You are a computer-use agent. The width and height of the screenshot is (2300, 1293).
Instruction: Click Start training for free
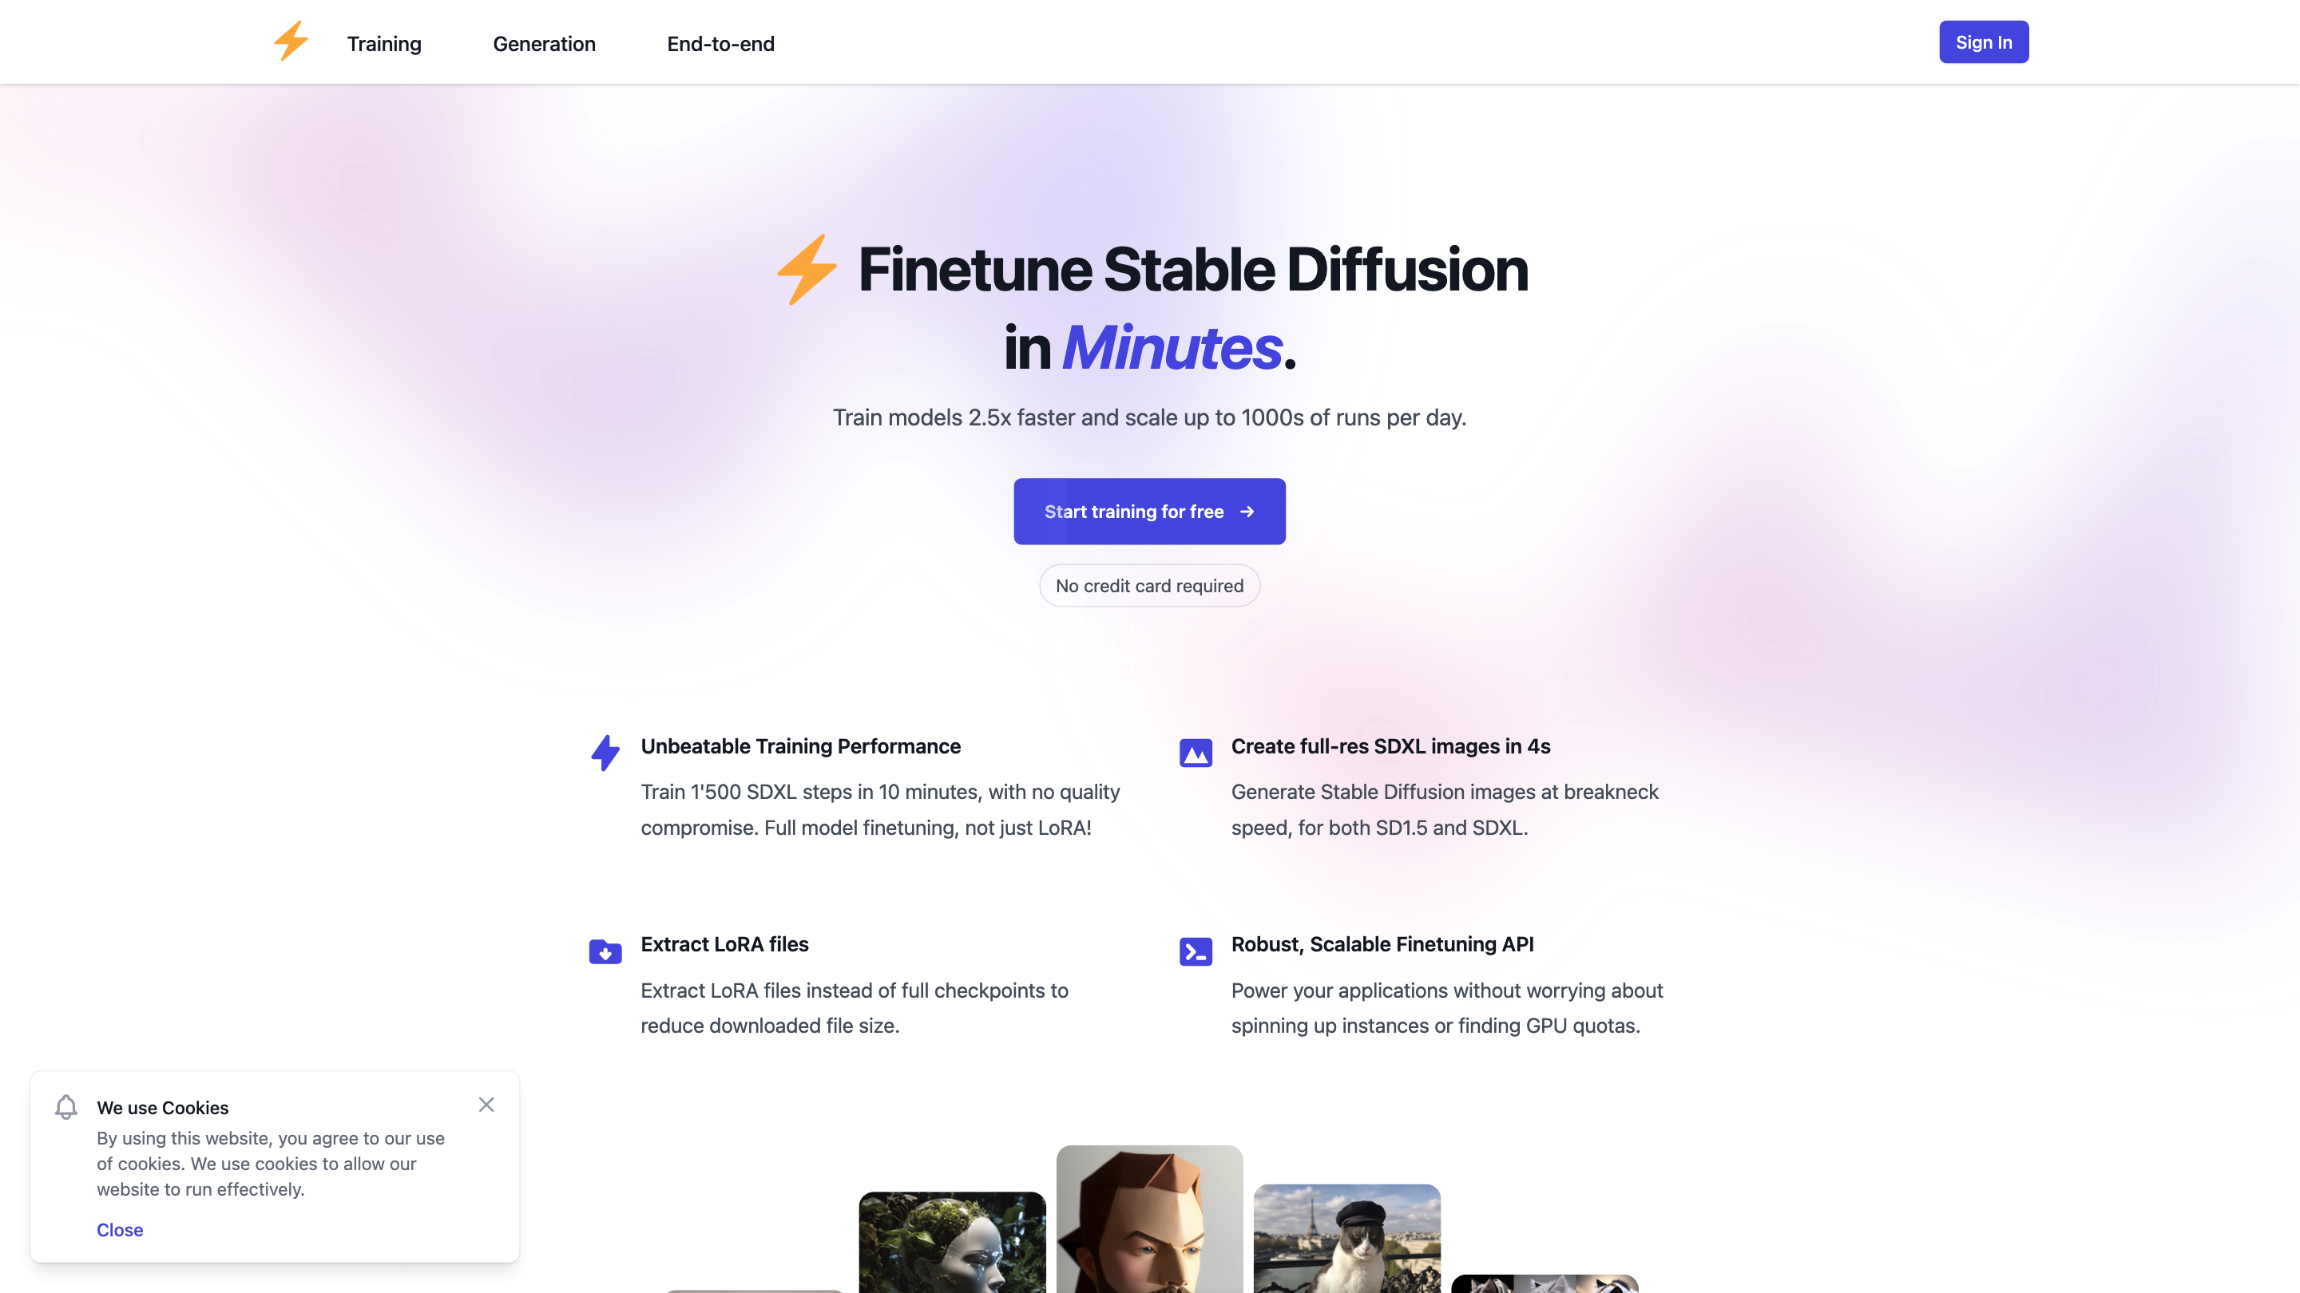click(1149, 511)
